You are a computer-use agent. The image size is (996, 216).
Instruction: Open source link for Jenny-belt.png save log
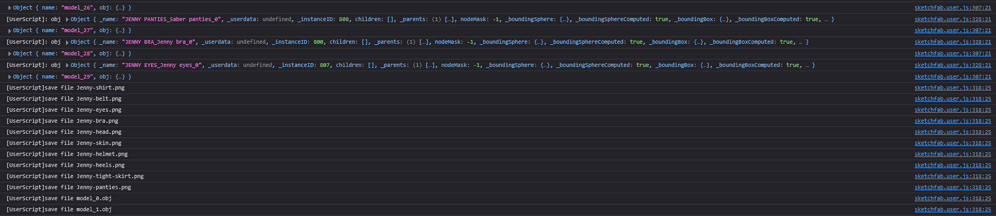pos(953,99)
